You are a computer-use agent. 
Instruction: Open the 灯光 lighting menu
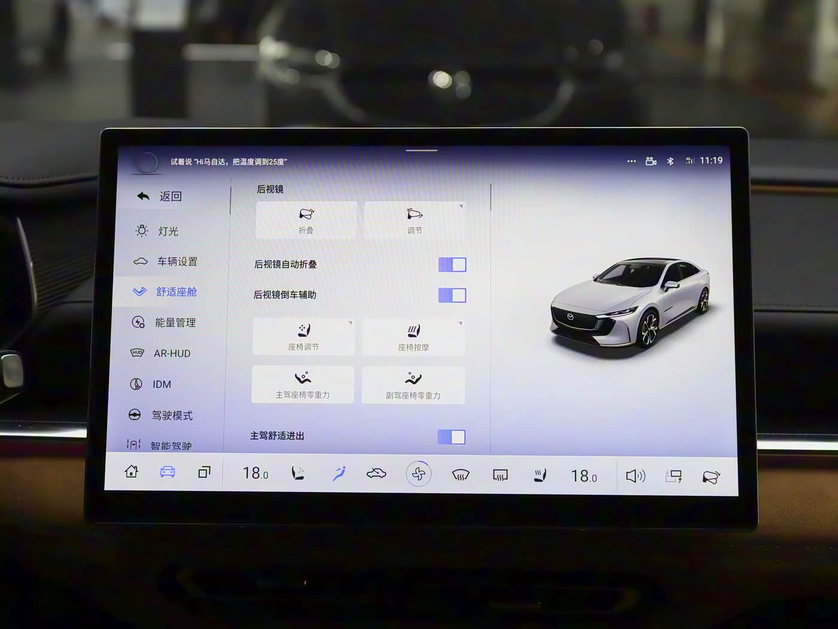[x=168, y=231]
